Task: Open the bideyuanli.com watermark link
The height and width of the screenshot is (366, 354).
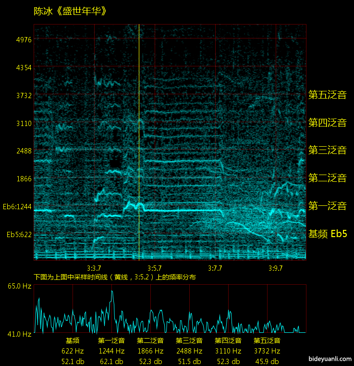Action: tap(330, 359)
